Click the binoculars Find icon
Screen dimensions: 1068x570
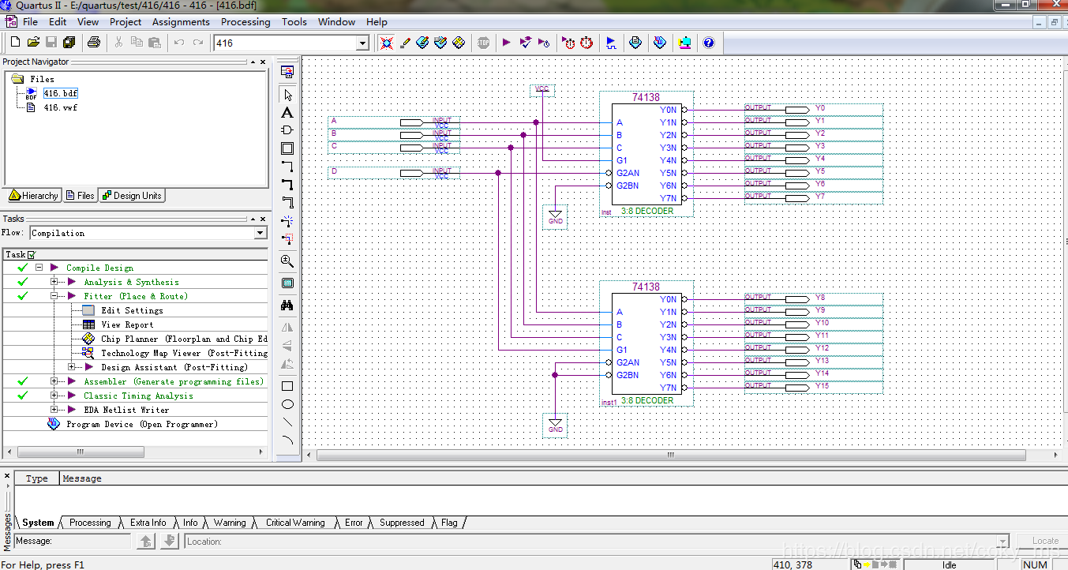pyautogui.click(x=287, y=305)
